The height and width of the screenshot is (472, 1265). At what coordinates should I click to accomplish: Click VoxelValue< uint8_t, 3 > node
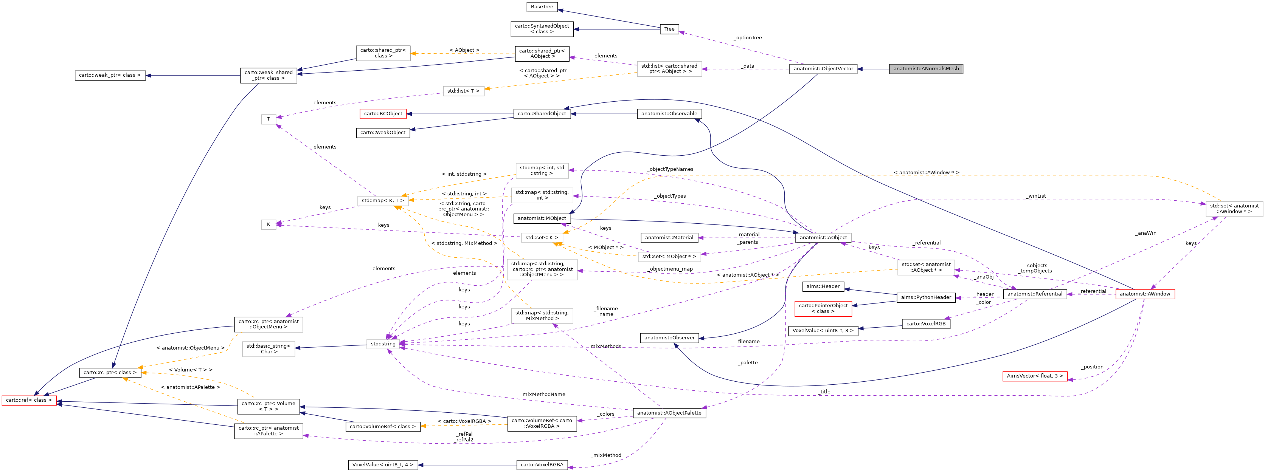(823, 331)
